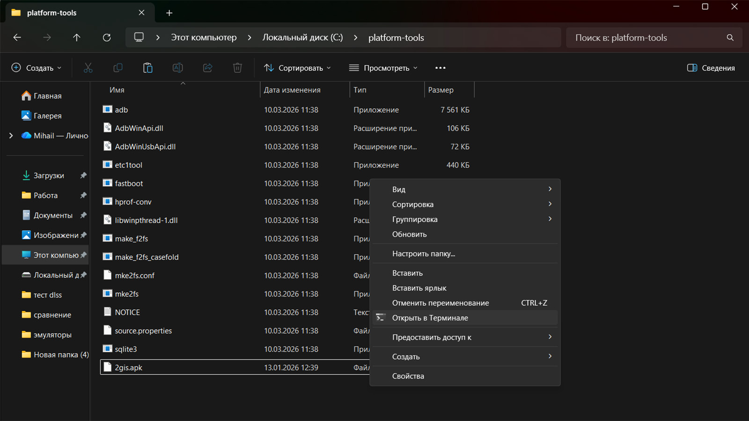Viewport: 749px width, 421px height.
Task: Toggle the Сведения details pane
Action: click(x=711, y=68)
